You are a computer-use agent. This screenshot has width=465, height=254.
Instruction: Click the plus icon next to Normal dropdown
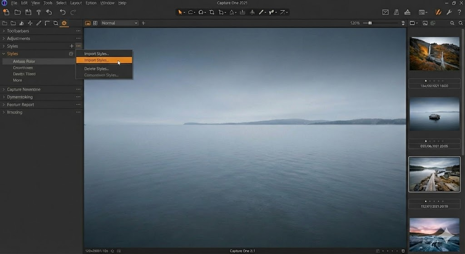(143, 23)
